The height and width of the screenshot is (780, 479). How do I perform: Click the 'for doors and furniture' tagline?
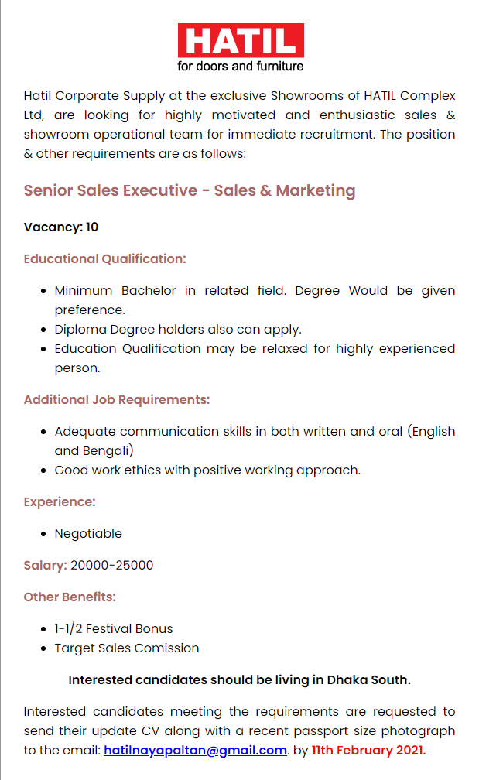coord(240,67)
